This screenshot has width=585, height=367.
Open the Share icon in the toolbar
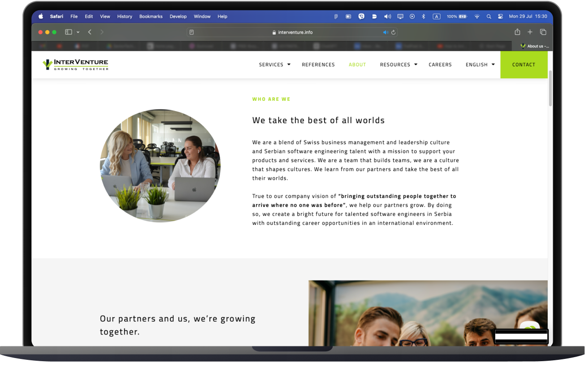517,32
